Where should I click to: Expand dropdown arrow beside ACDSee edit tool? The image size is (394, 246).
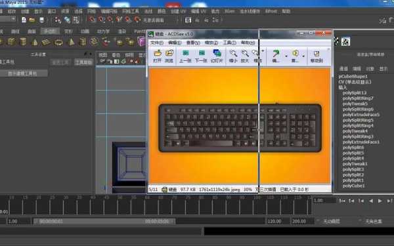286,56
